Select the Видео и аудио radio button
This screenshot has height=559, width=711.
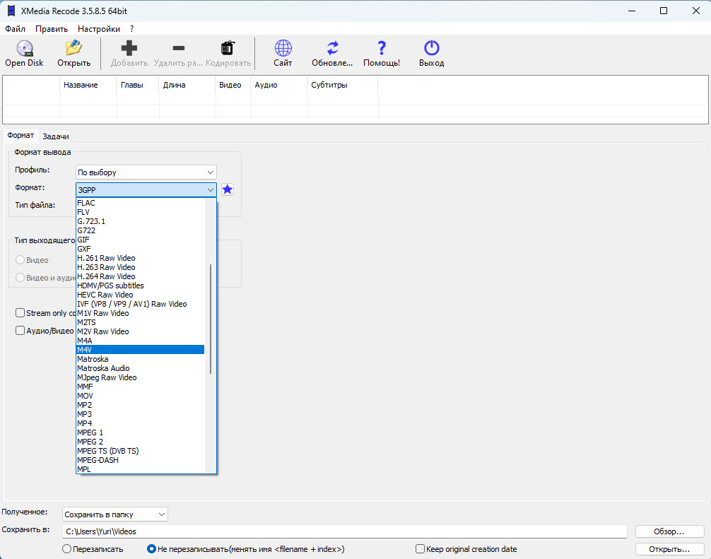(x=20, y=277)
